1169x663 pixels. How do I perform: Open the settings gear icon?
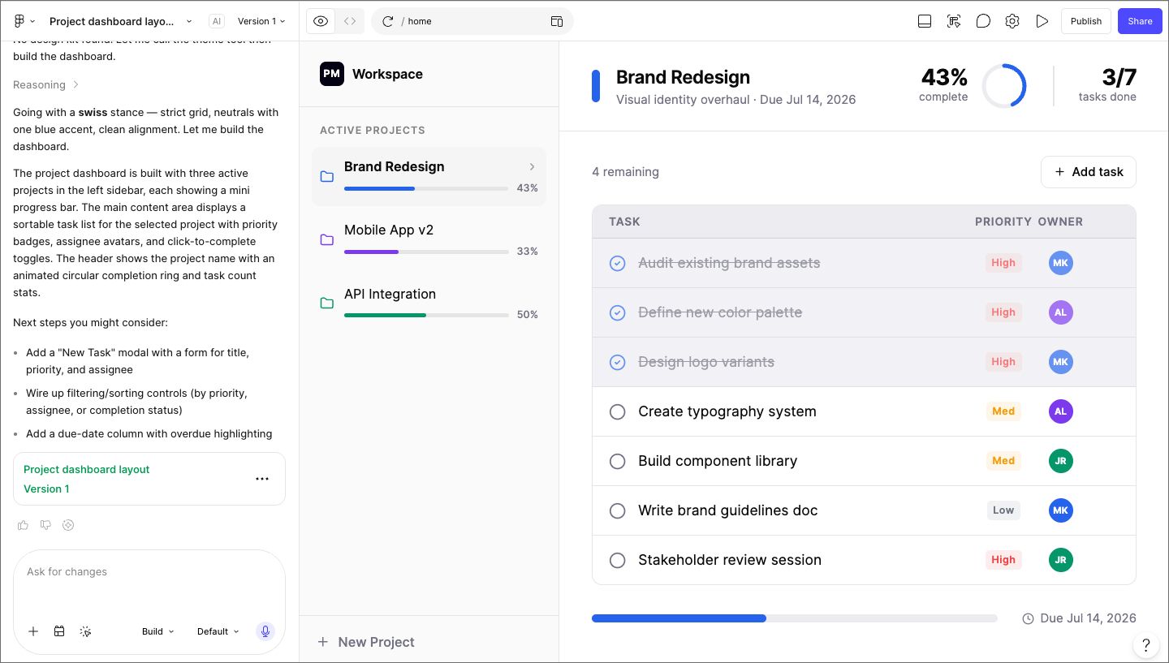point(1012,21)
